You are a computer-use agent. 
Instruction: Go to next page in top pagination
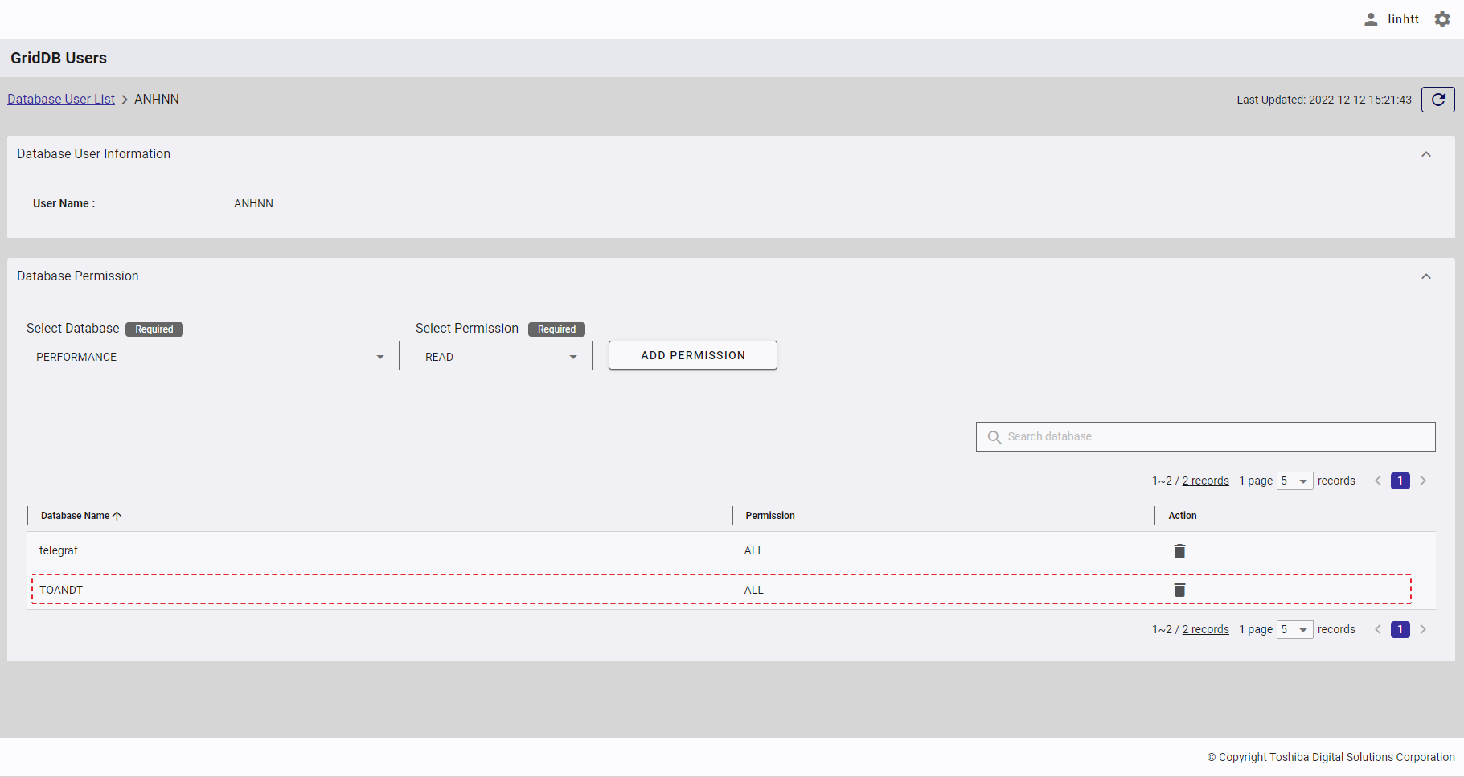(1423, 481)
